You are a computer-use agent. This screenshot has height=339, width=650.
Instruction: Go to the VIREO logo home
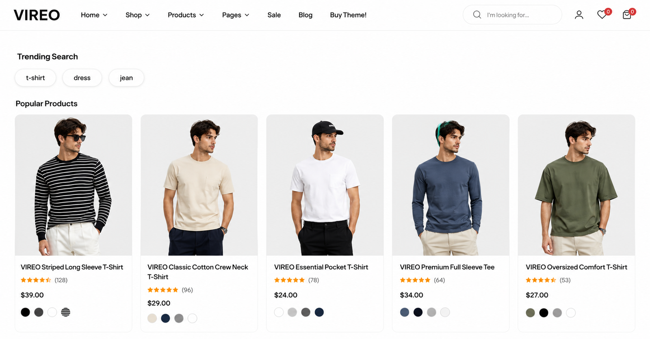click(x=37, y=15)
